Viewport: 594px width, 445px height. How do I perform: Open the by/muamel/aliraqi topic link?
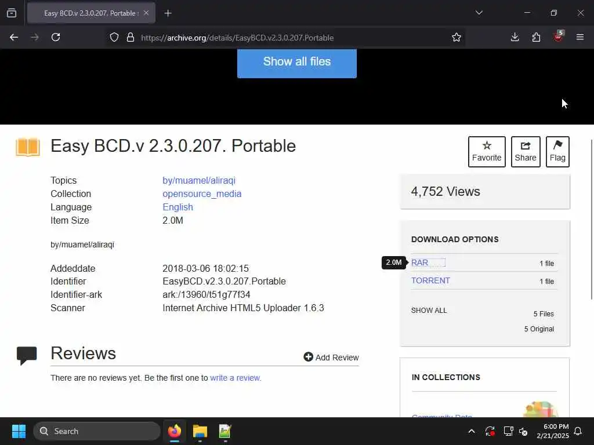tap(199, 181)
